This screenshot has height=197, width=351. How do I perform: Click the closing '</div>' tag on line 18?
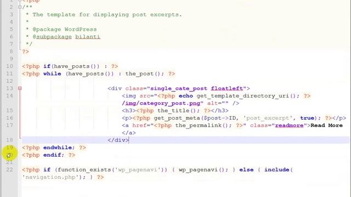point(118,140)
